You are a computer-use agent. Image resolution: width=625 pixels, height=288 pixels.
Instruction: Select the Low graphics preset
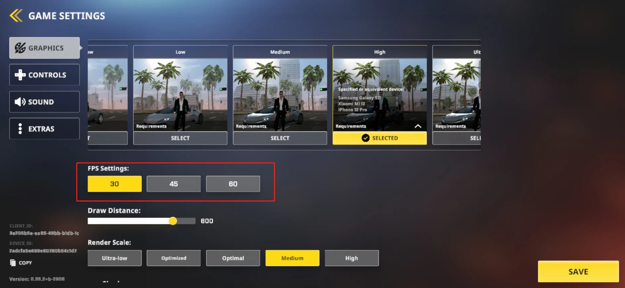(x=180, y=138)
